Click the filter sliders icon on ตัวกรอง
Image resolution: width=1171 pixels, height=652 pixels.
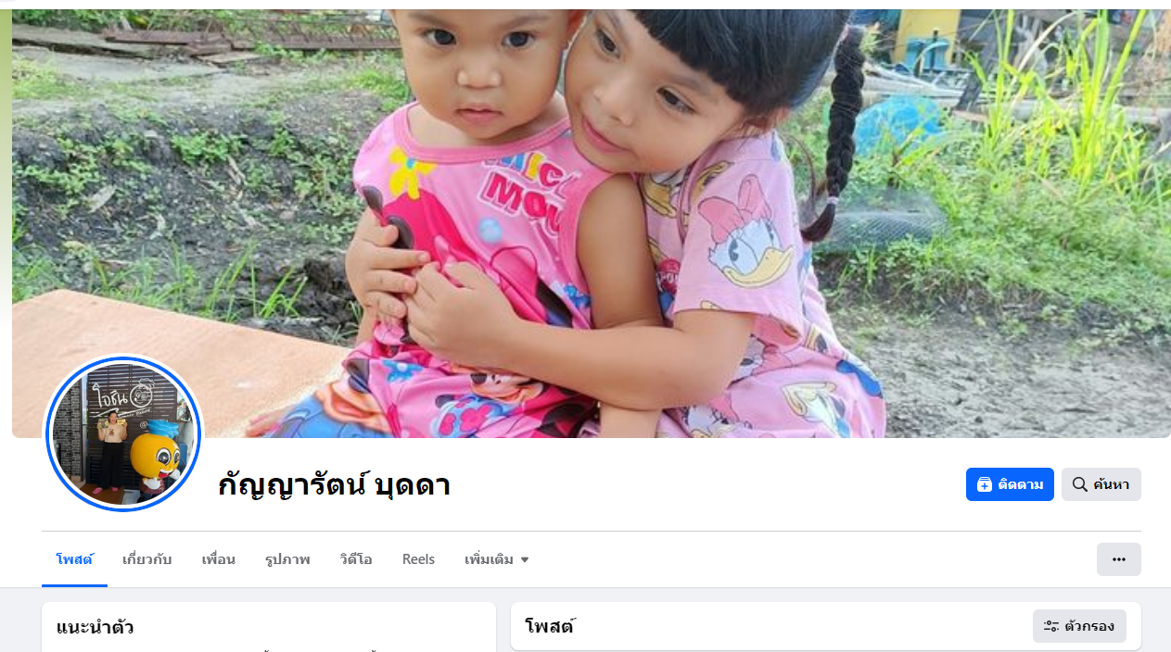(1051, 626)
